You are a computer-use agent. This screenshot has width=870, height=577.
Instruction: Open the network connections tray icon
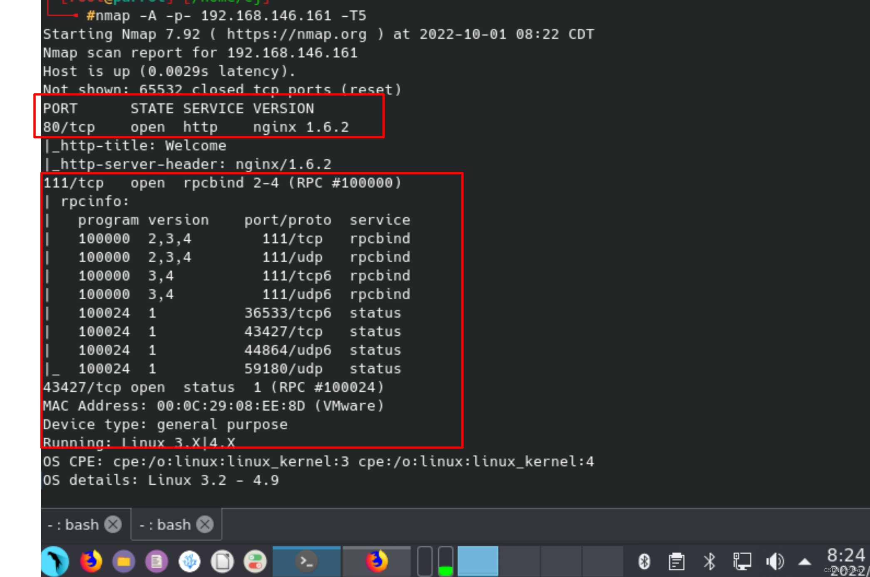click(x=742, y=562)
